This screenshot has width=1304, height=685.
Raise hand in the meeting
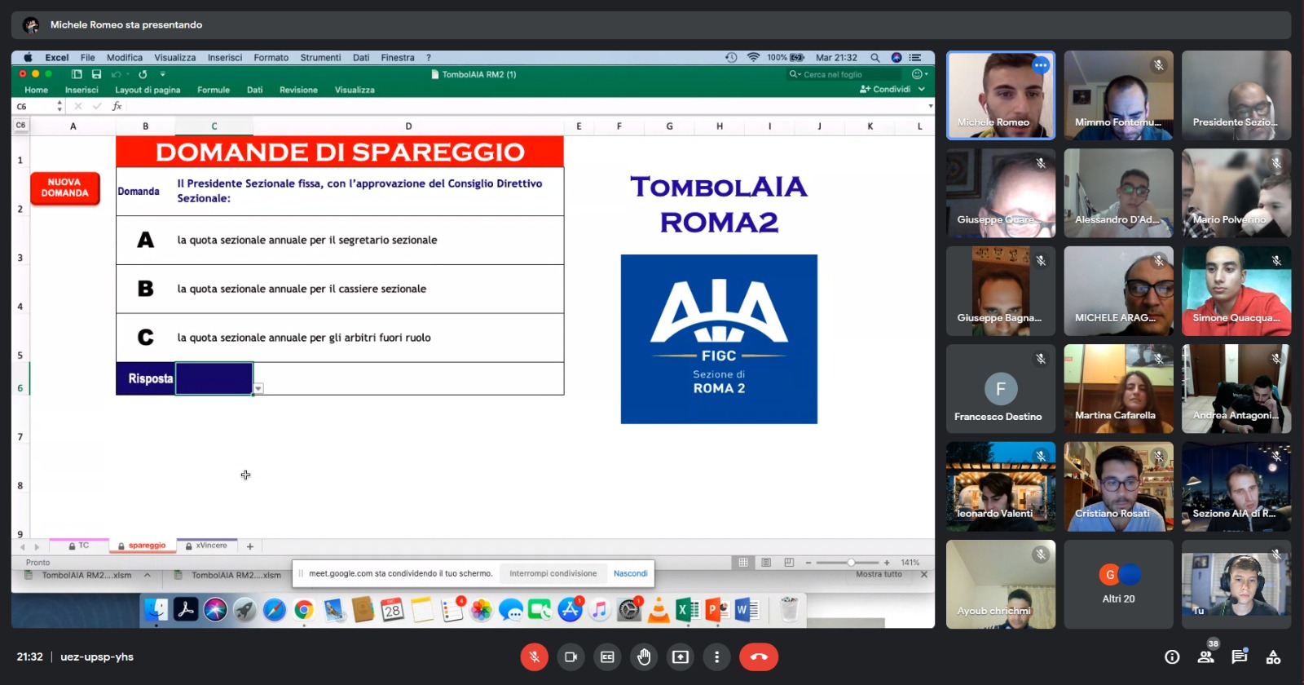point(644,657)
